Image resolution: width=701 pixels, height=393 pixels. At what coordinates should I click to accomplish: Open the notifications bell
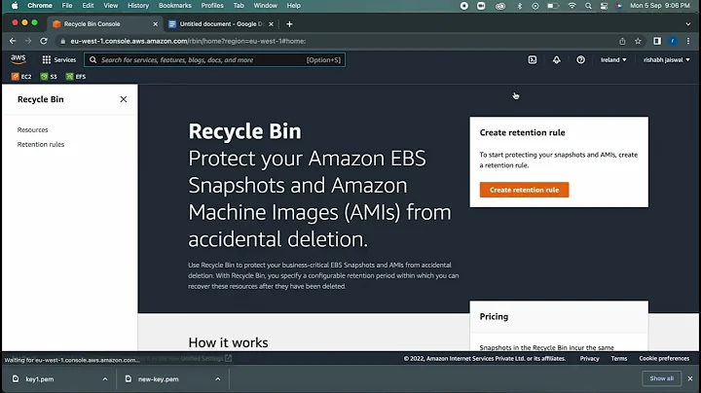[557, 60]
